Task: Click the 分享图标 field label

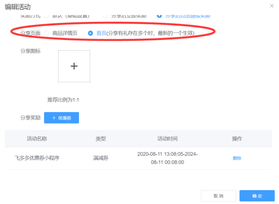Action: point(31,51)
